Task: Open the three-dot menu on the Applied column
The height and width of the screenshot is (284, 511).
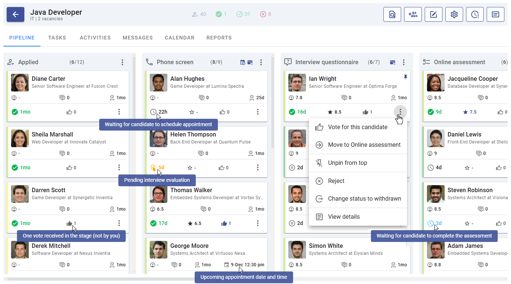Action: (122, 62)
